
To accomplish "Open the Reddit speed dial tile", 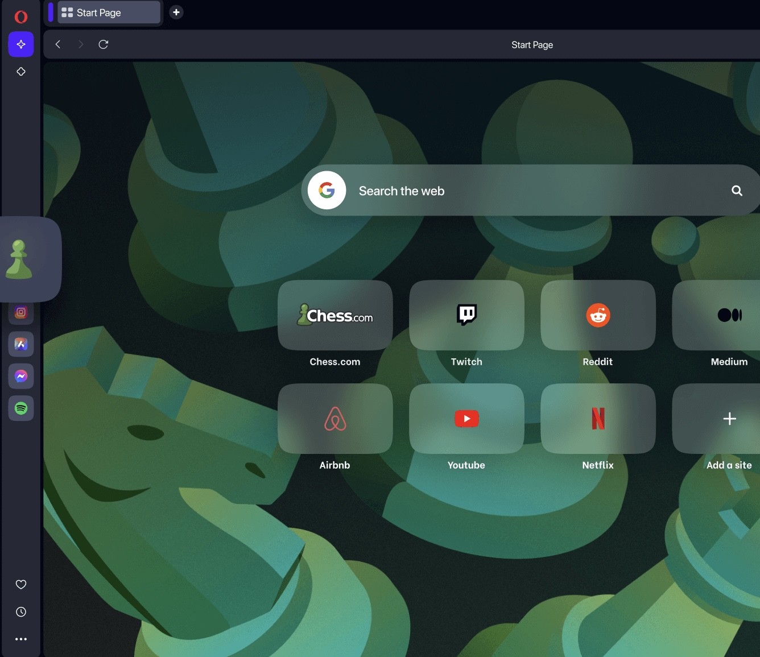I will point(598,315).
